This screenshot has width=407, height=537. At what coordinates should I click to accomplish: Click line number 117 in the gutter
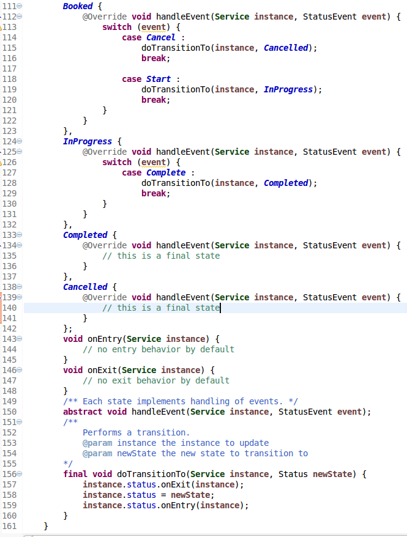tap(9, 69)
